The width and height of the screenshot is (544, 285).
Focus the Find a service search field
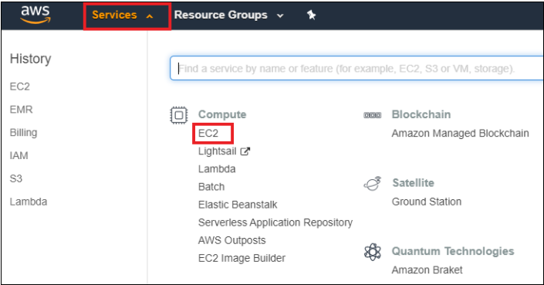[x=356, y=69]
